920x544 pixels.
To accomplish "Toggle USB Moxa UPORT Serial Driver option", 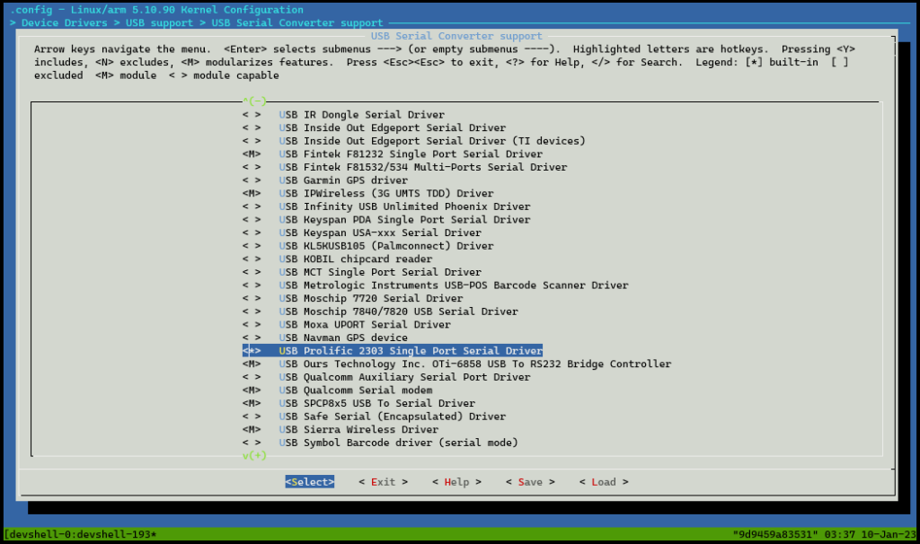I will pyautogui.click(x=252, y=324).
